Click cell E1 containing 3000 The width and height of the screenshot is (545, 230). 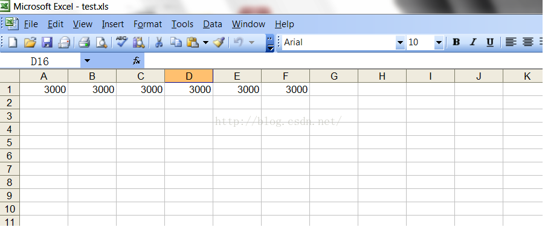pyautogui.click(x=237, y=89)
